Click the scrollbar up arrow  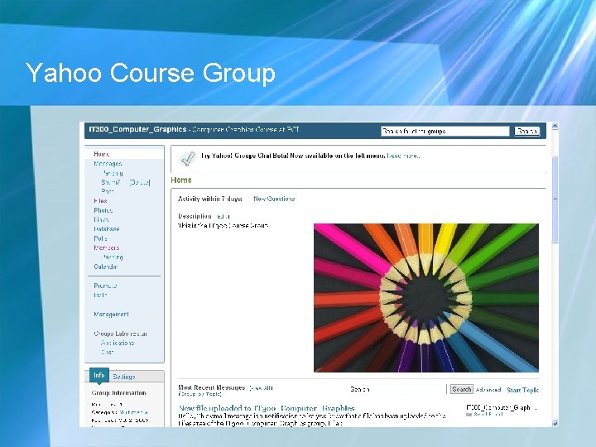[x=555, y=126]
